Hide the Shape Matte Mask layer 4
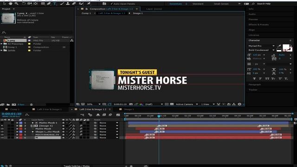The width and height of the screenshot is (297, 167). (2, 132)
